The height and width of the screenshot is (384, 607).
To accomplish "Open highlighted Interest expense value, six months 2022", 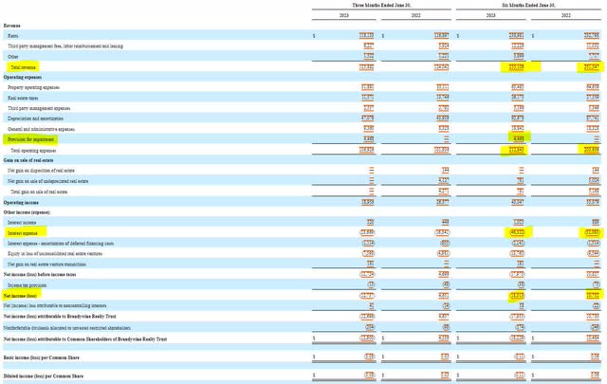I will pos(592,232).
